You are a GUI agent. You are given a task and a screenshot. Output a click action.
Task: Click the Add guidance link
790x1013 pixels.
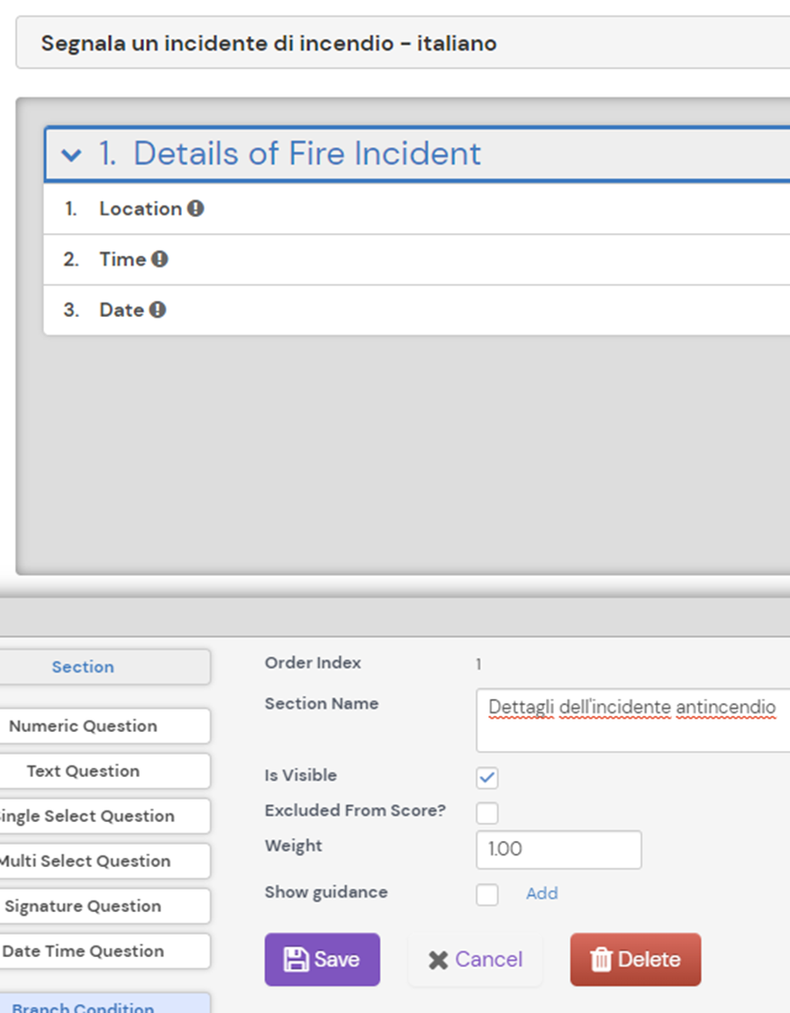point(541,893)
